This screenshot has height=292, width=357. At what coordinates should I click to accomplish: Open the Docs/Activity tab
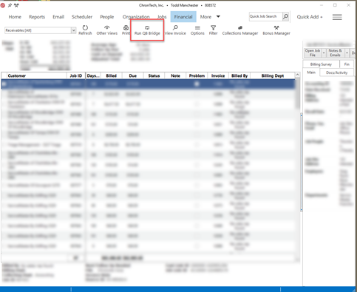(336, 72)
